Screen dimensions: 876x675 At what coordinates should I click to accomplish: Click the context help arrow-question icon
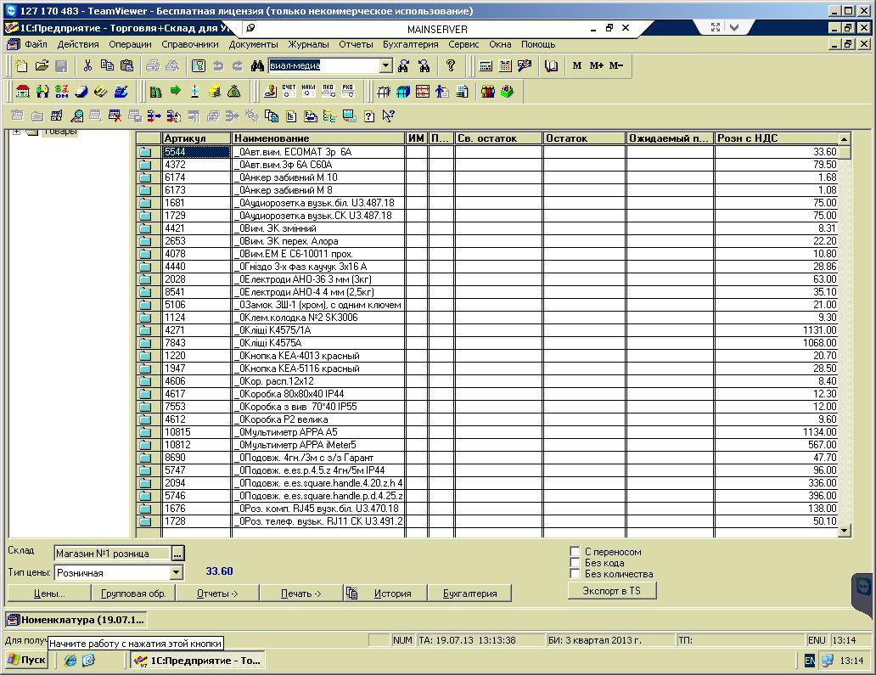(x=388, y=116)
